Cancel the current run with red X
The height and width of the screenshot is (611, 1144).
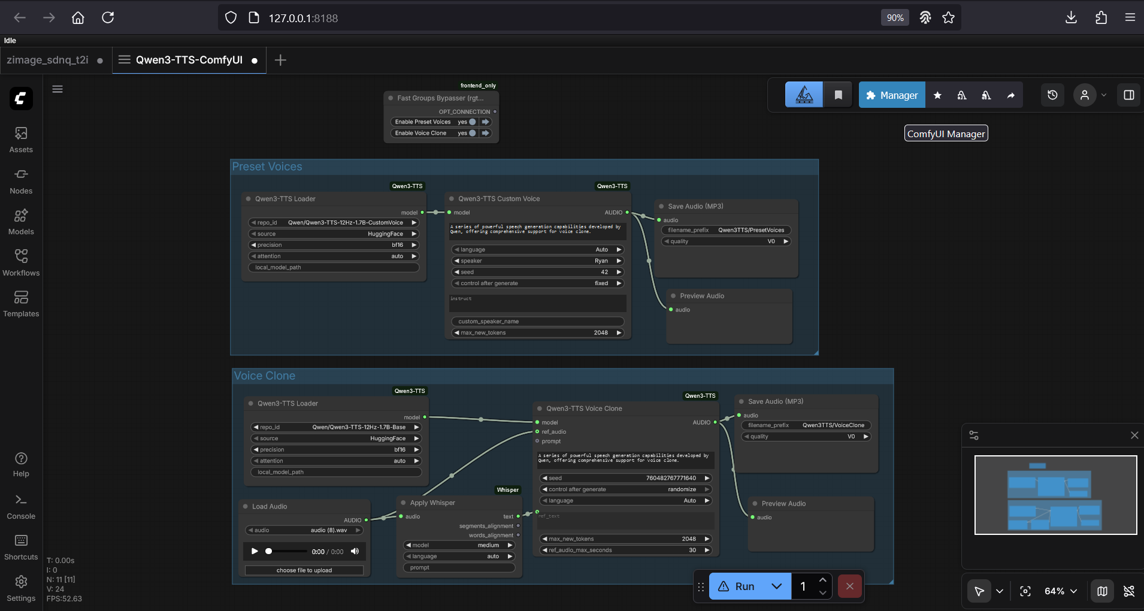pyautogui.click(x=850, y=586)
